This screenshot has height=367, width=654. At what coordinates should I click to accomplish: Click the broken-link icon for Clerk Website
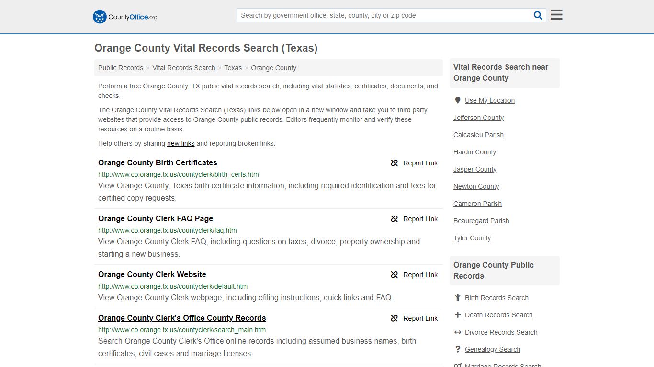395,275
